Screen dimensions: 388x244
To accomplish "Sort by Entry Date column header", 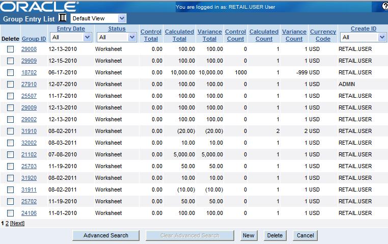I will [71, 29].
